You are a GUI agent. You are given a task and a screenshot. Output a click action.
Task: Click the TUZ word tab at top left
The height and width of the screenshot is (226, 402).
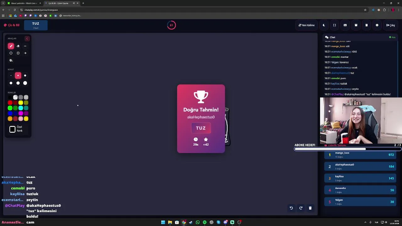(36, 25)
